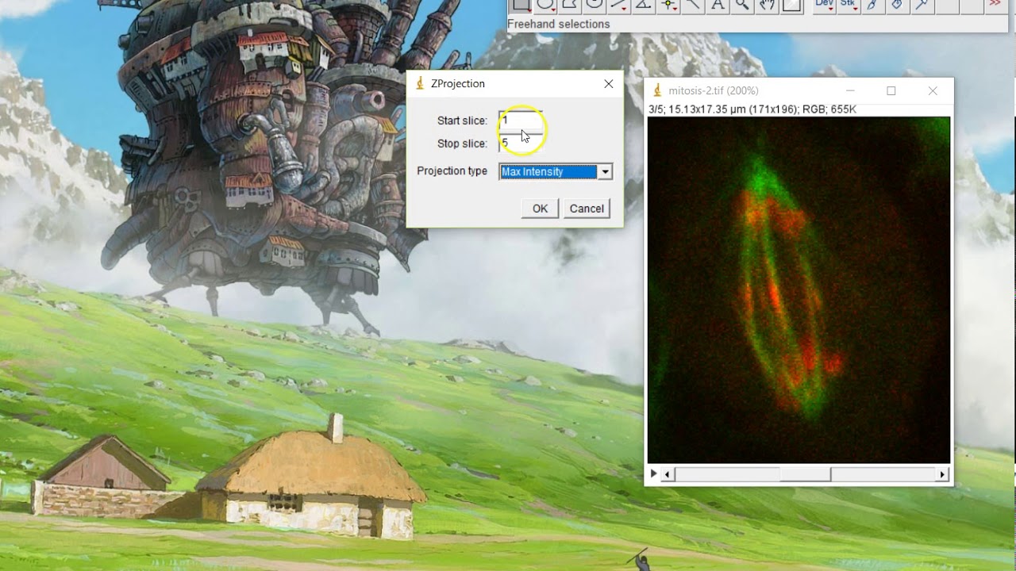1016x571 pixels.
Task: Open the Projection type dropdown
Action: [x=556, y=171]
